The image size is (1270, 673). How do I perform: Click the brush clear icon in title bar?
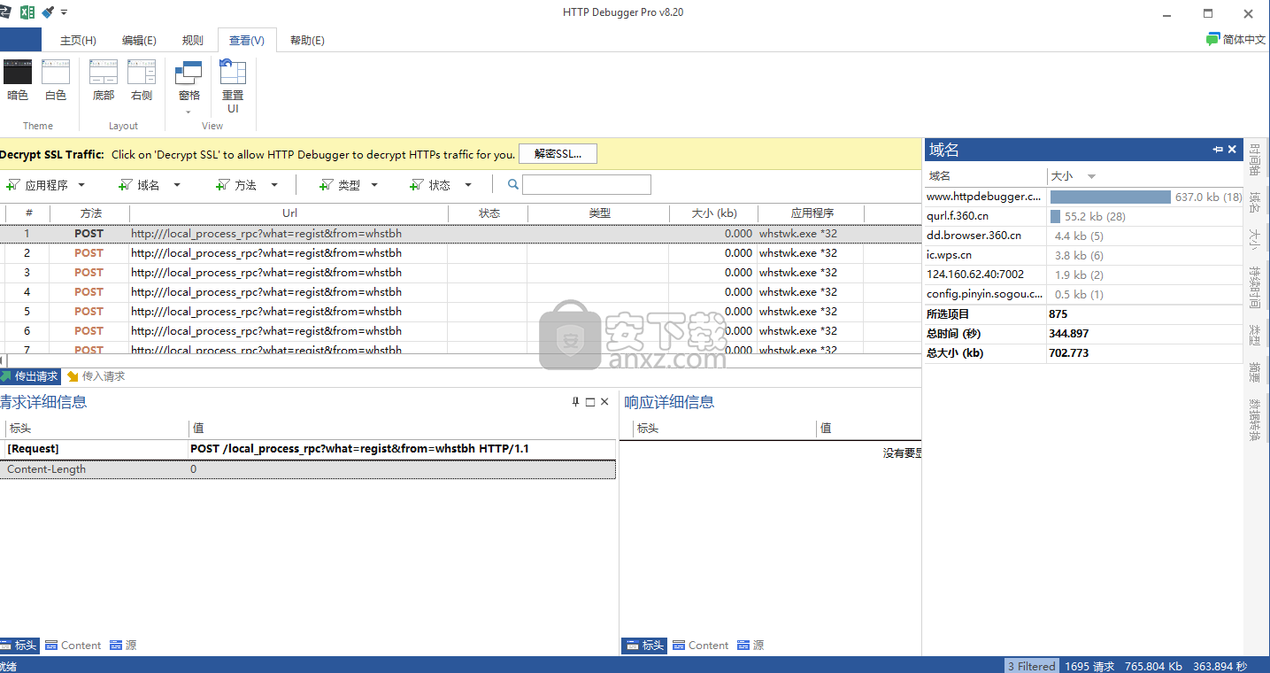(x=49, y=12)
